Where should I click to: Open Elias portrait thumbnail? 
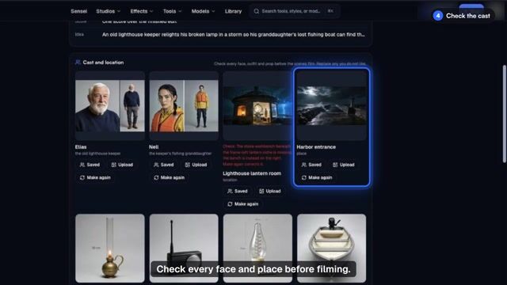coord(110,105)
